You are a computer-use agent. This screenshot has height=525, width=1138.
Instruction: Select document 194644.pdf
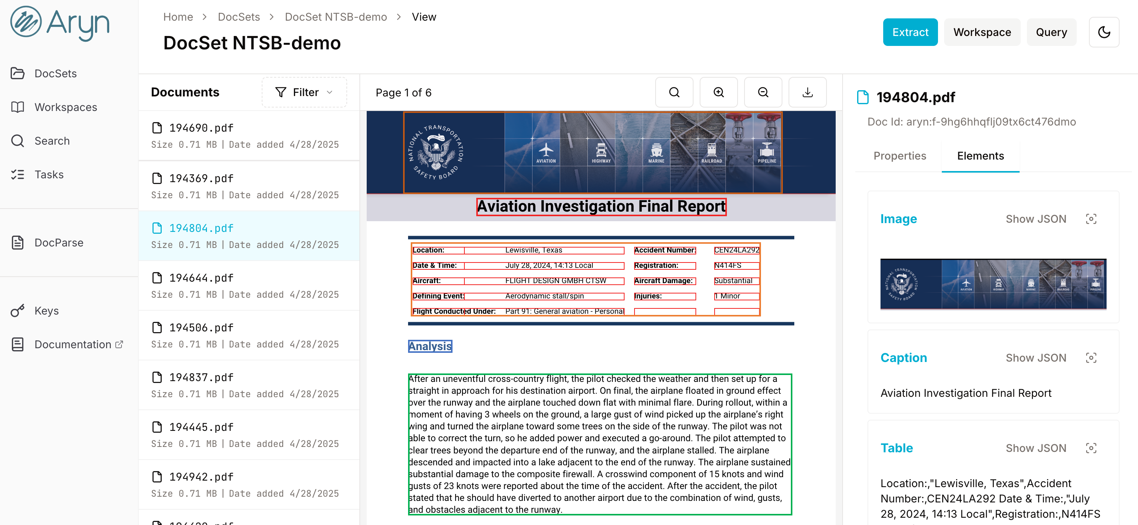pos(249,285)
